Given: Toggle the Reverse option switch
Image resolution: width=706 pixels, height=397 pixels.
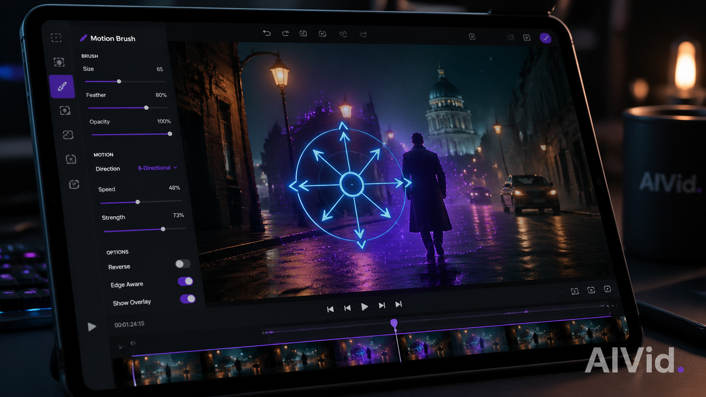Looking at the screenshot, I should [183, 264].
